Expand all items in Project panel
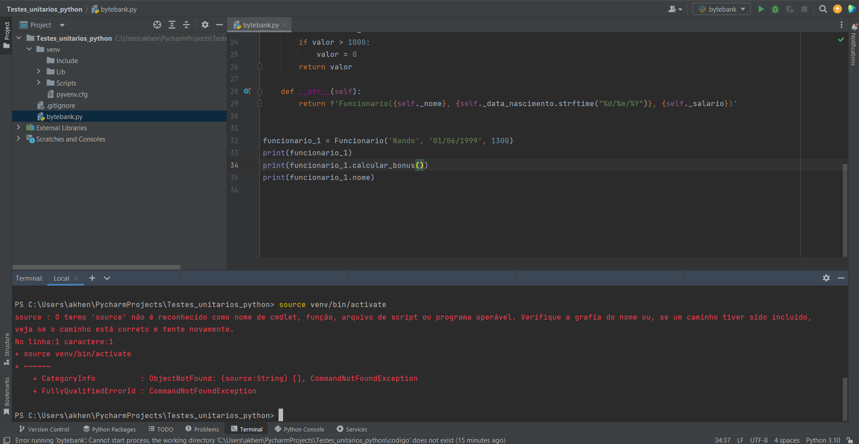 [x=172, y=25]
